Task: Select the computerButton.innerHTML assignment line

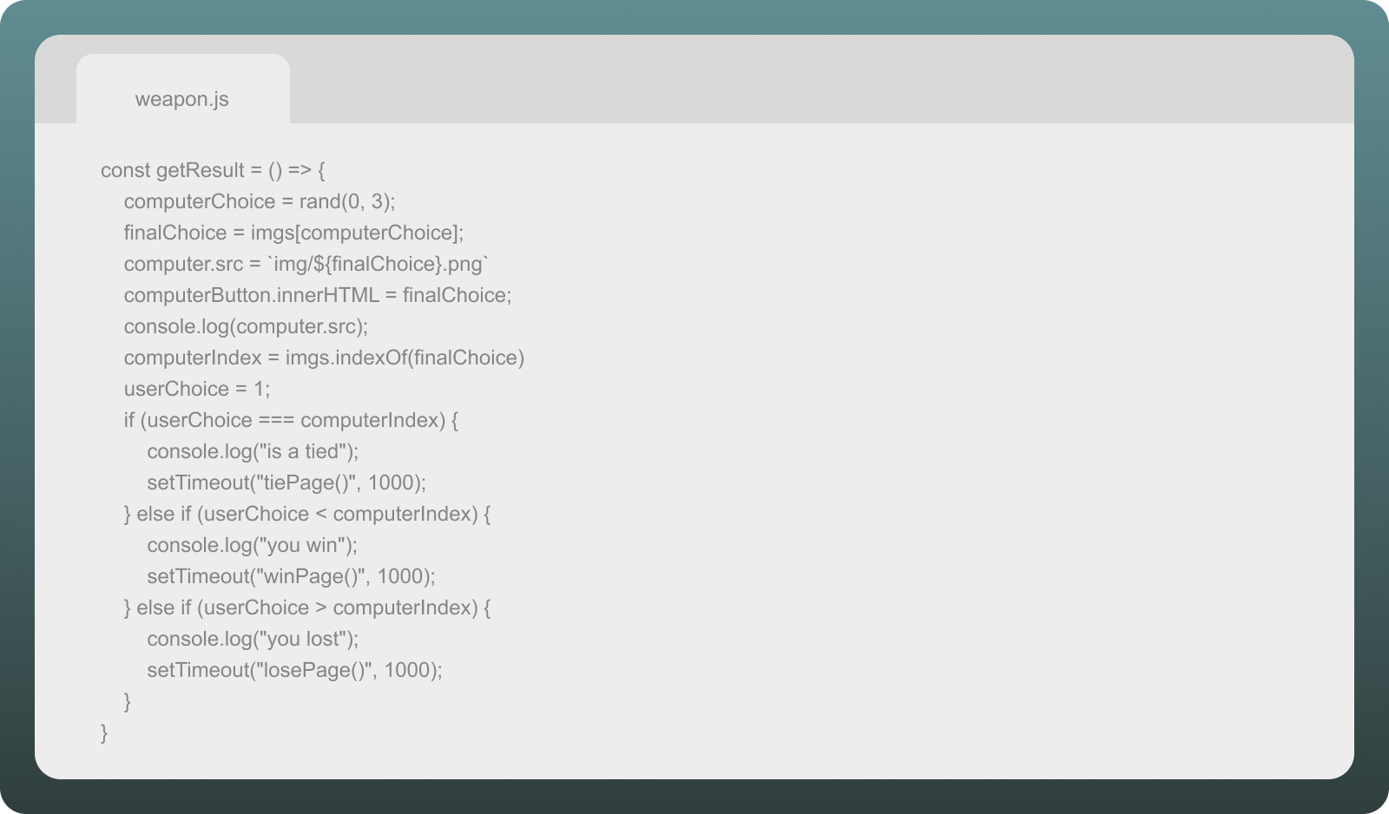Action: [318, 295]
